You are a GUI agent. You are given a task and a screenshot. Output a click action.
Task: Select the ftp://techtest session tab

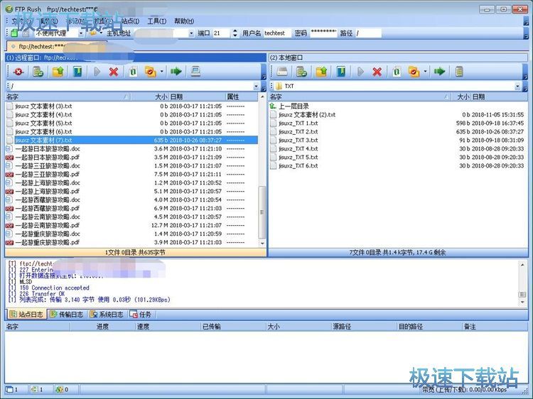click(x=56, y=46)
